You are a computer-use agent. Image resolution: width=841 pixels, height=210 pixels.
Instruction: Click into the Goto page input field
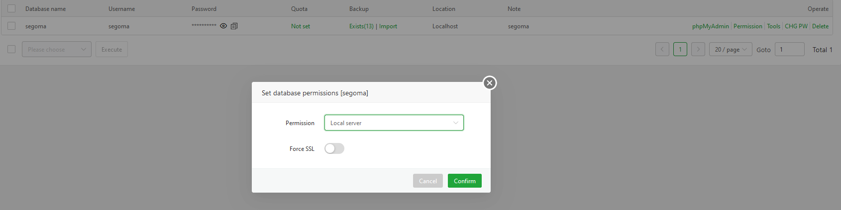(789, 50)
